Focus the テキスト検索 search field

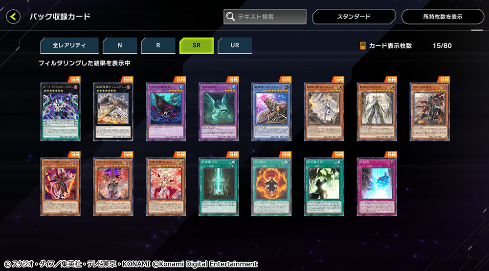click(x=265, y=17)
